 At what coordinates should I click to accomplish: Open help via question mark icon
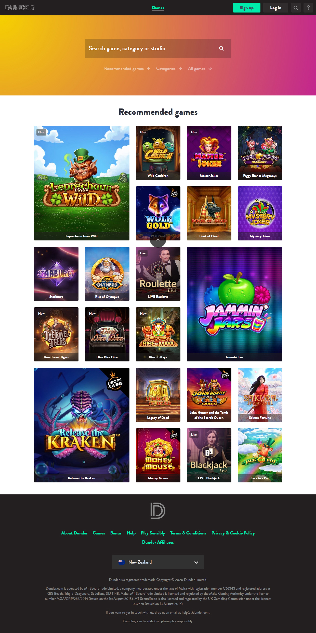coord(308,8)
